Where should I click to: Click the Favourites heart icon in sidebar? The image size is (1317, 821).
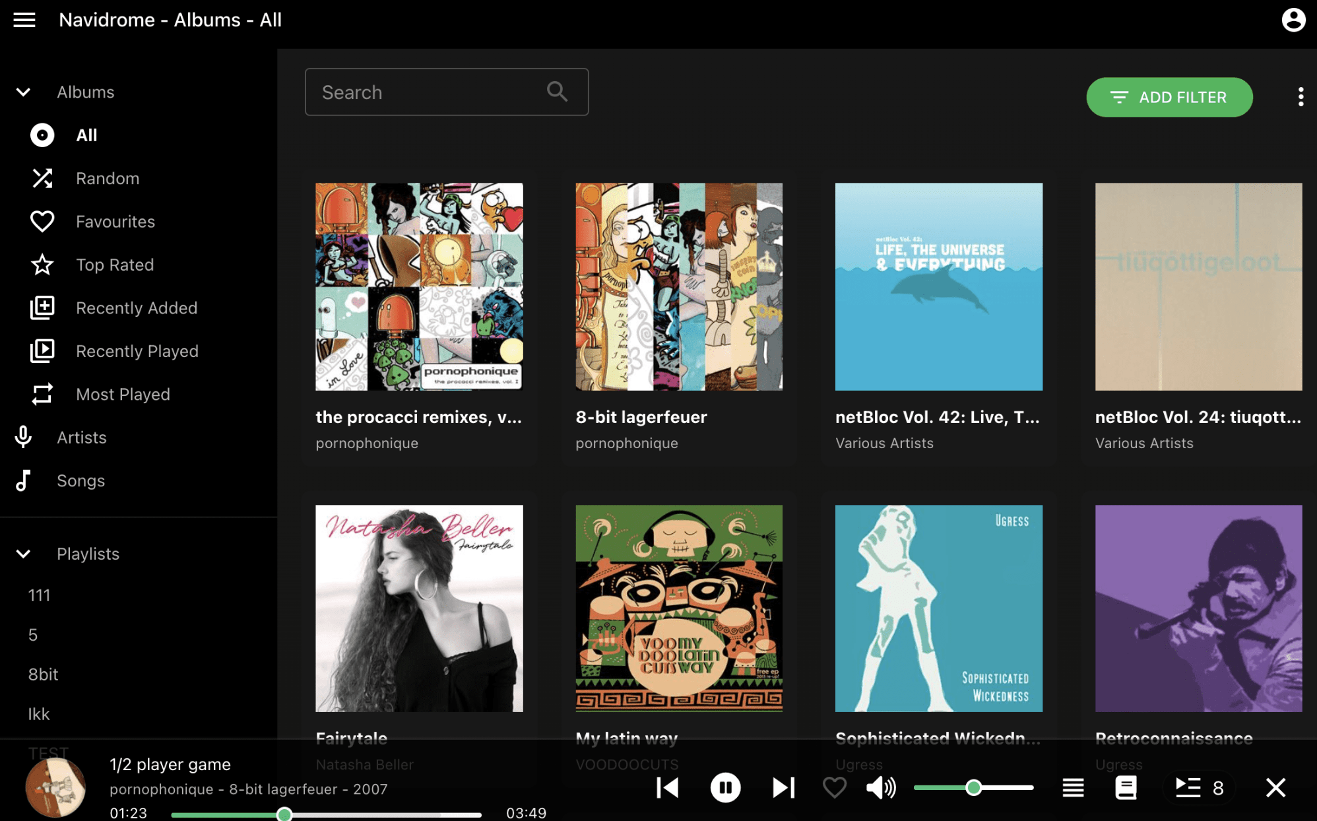pyautogui.click(x=42, y=222)
